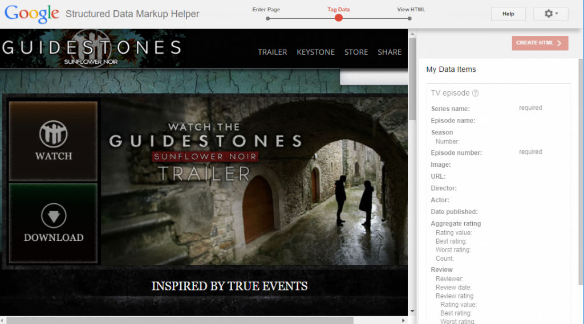The width and height of the screenshot is (584, 324).
Task: Go to the Enter Page step
Action: coord(266,10)
